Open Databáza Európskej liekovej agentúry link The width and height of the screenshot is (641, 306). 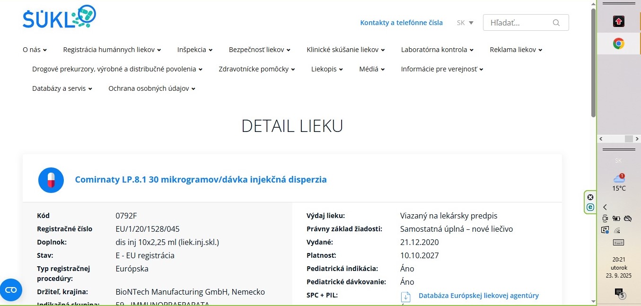point(478,296)
